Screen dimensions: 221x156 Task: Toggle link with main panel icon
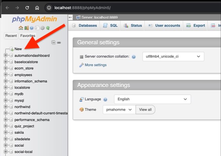point(59,42)
